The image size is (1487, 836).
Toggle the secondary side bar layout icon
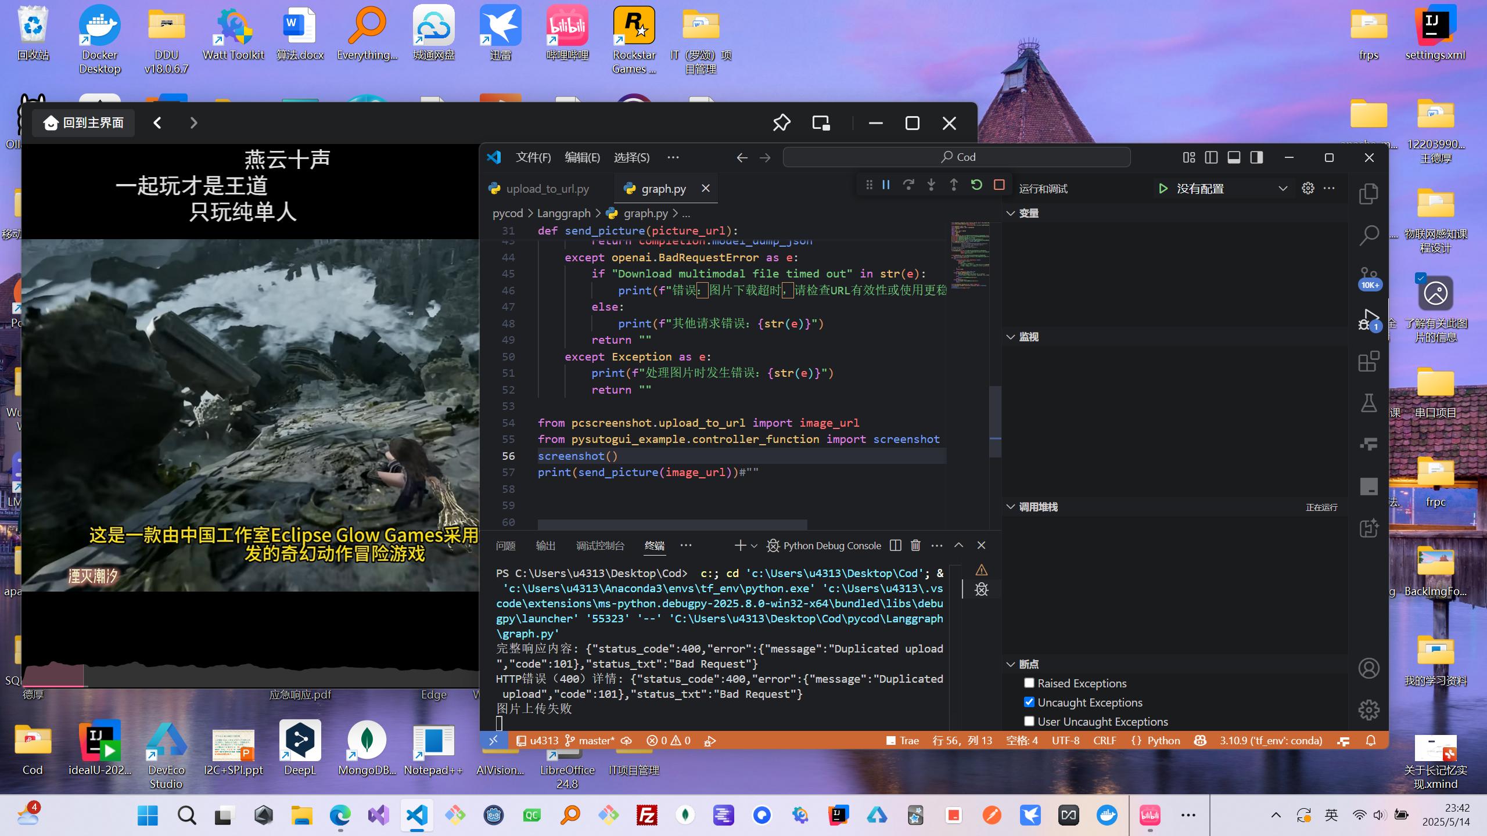(1256, 157)
